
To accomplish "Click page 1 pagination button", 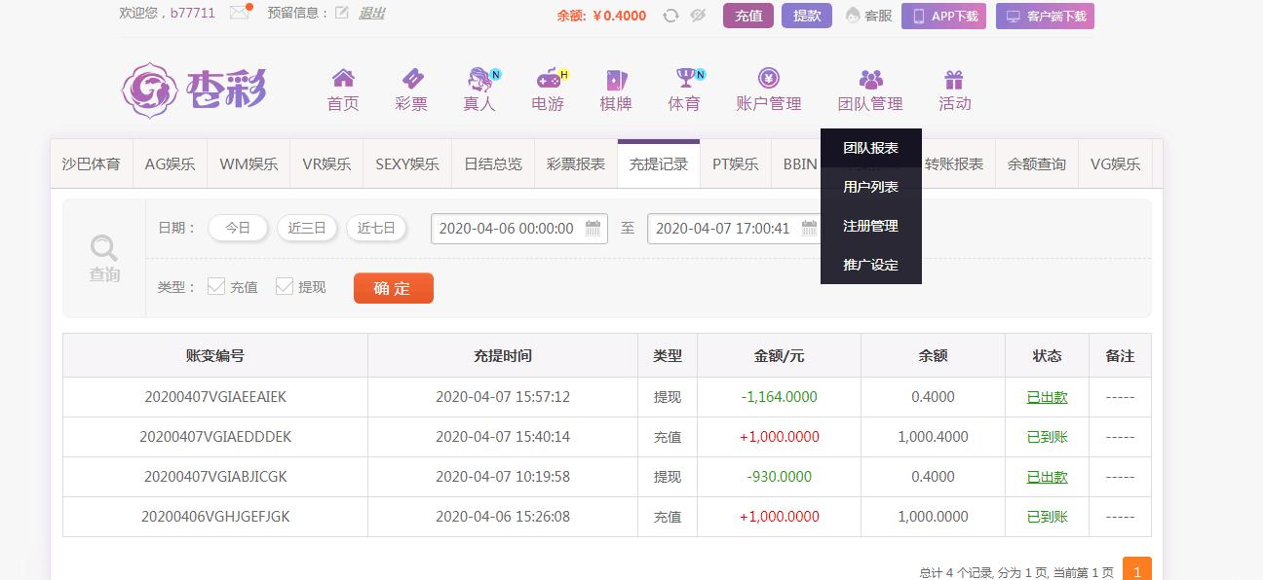I will pos(1137,571).
